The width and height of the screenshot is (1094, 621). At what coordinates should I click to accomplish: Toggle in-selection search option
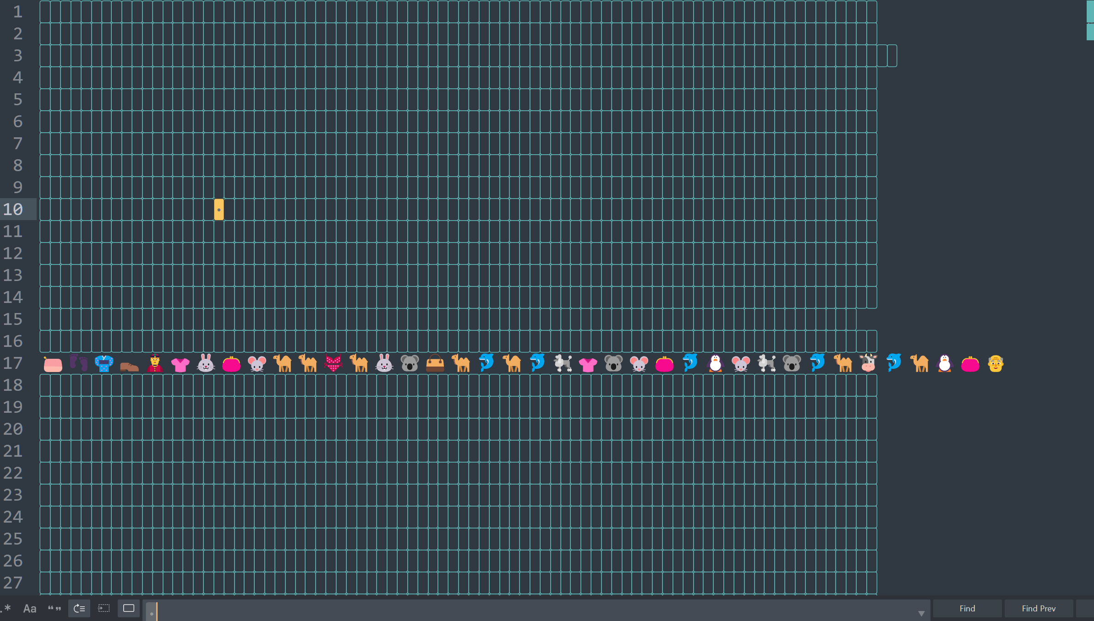[104, 608]
